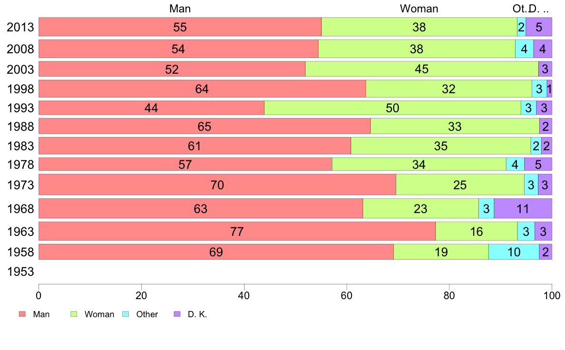Click the purple D. K. legend swatch
This screenshot has width=565, height=350.
(x=177, y=314)
